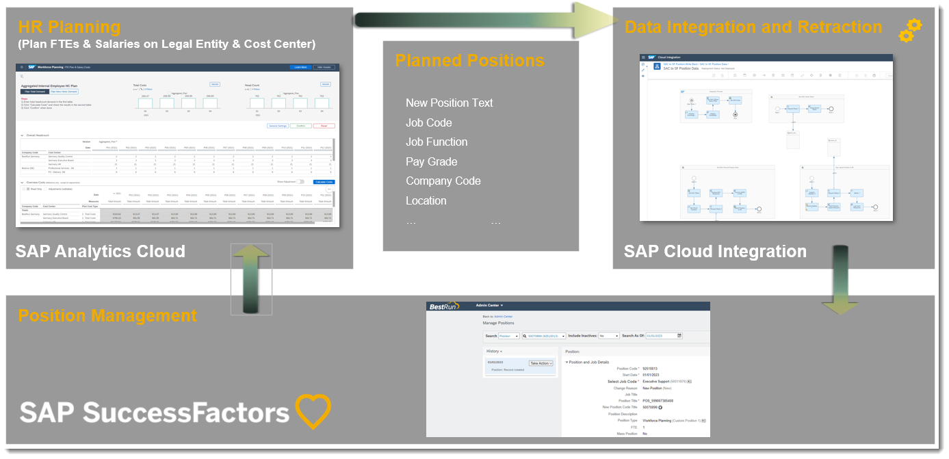Click the Learn More button

click(300, 67)
